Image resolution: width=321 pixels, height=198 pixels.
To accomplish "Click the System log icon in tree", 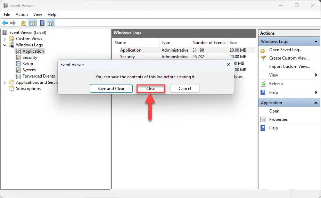I will tap(18, 70).
